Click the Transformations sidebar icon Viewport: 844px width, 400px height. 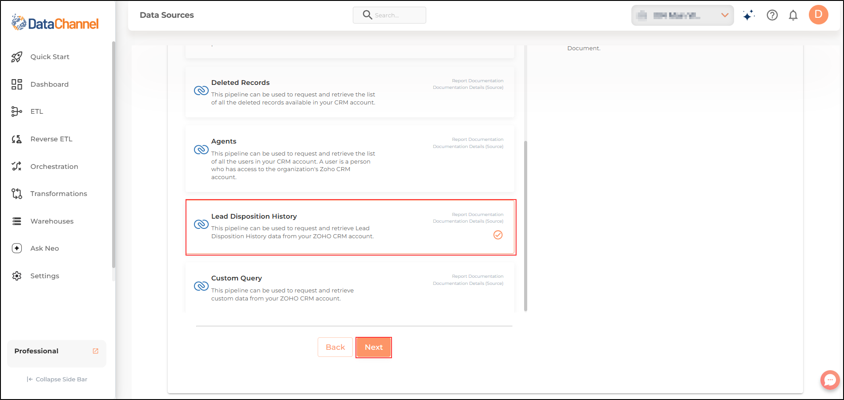(16, 194)
